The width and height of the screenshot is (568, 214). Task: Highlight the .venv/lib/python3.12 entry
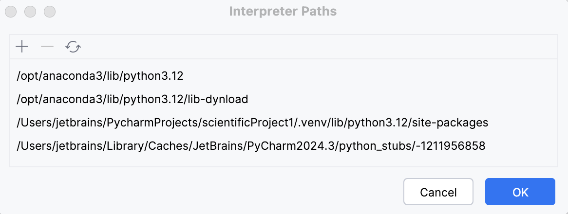coord(252,123)
